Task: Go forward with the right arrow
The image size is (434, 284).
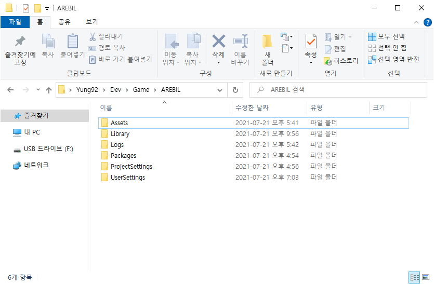Action: 26,90
